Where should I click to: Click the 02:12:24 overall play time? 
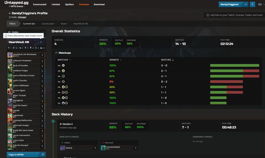tap(227, 44)
